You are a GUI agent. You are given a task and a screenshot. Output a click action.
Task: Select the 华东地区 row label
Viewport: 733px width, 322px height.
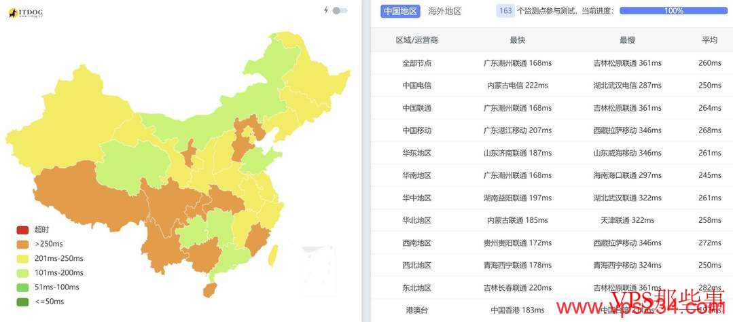[x=416, y=153]
